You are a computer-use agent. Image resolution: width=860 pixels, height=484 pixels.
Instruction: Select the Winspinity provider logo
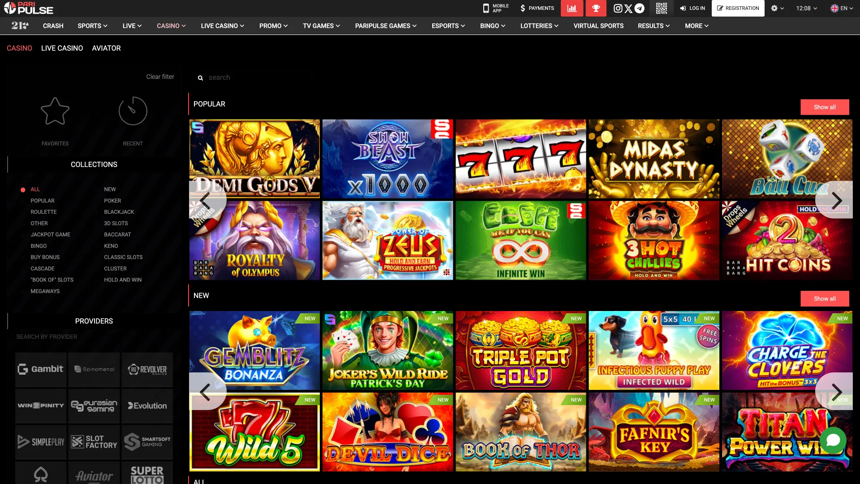coord(41,406)
